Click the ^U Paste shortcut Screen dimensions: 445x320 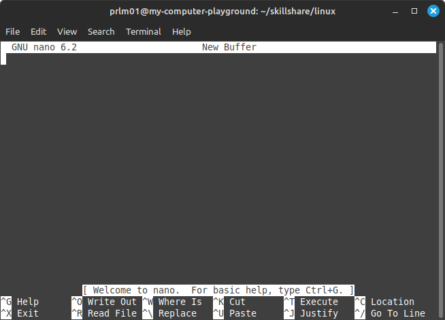pyautogui.click(x=235, y=313)
